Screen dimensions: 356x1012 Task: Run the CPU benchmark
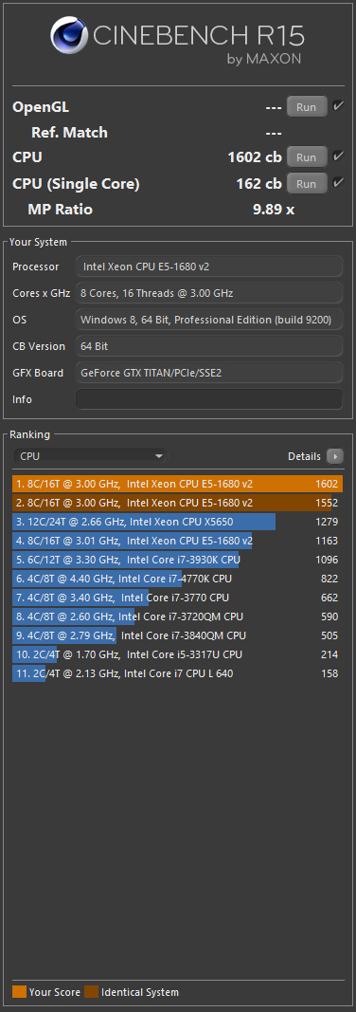pos(307,156)
